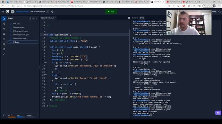The height and width of the screenshot is (124, 222).
Task: Click the file name being edited in file list
Action: tap(23, 42)
